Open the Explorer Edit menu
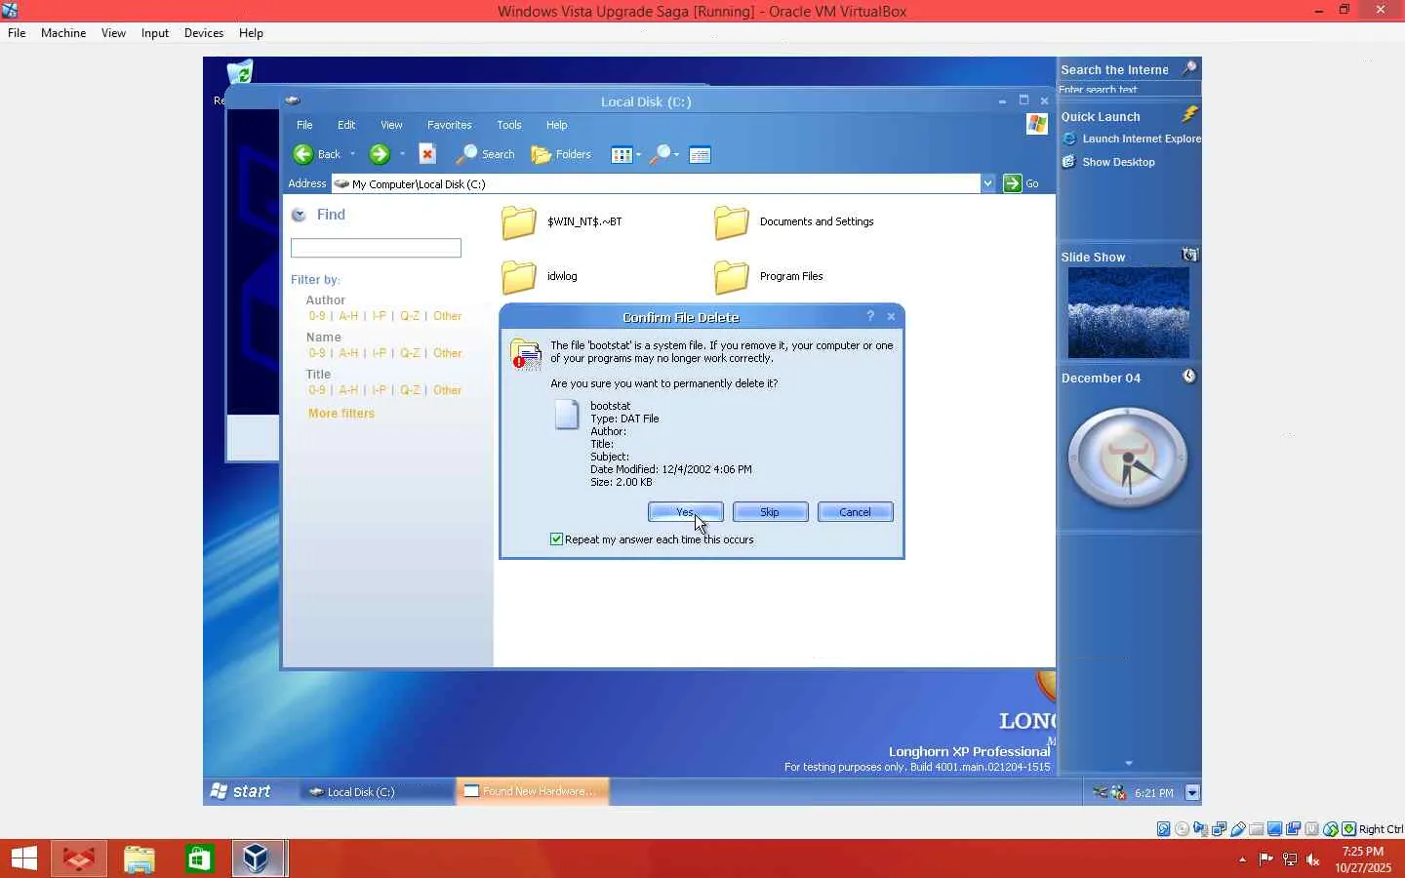The image size is (1405, 878). (346, 125)
